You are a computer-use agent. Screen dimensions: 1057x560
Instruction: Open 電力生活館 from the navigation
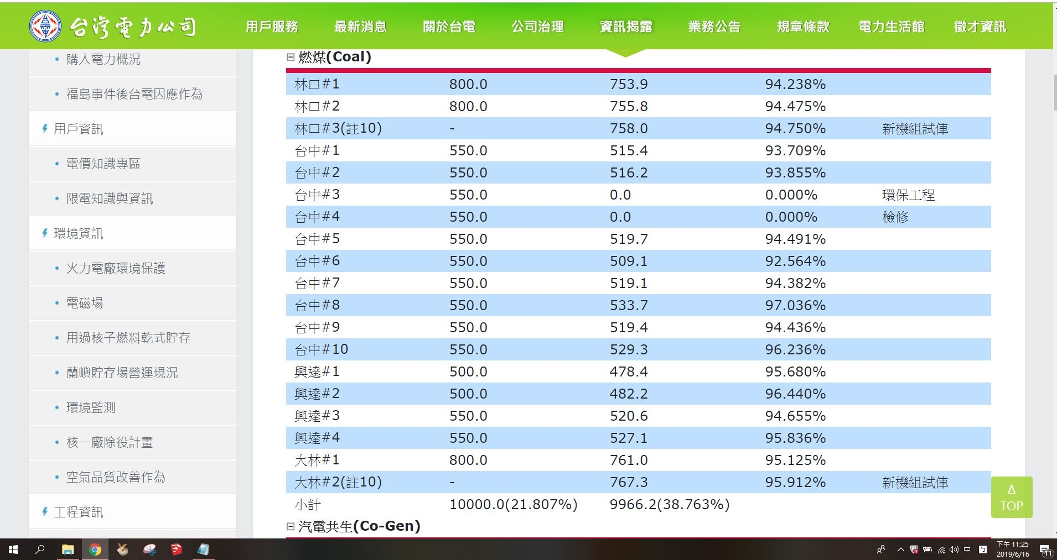[892, 27]
